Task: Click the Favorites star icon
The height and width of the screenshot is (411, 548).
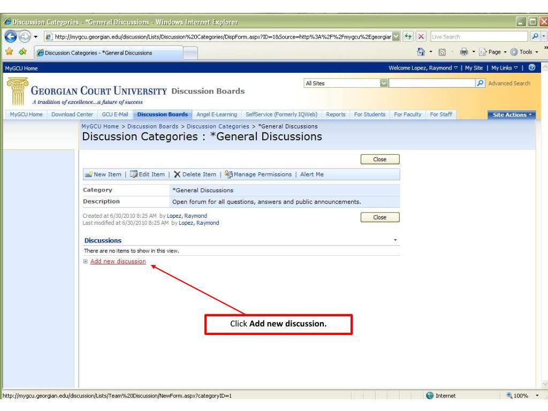Action: pyautogui.click(x=10, y=52)
